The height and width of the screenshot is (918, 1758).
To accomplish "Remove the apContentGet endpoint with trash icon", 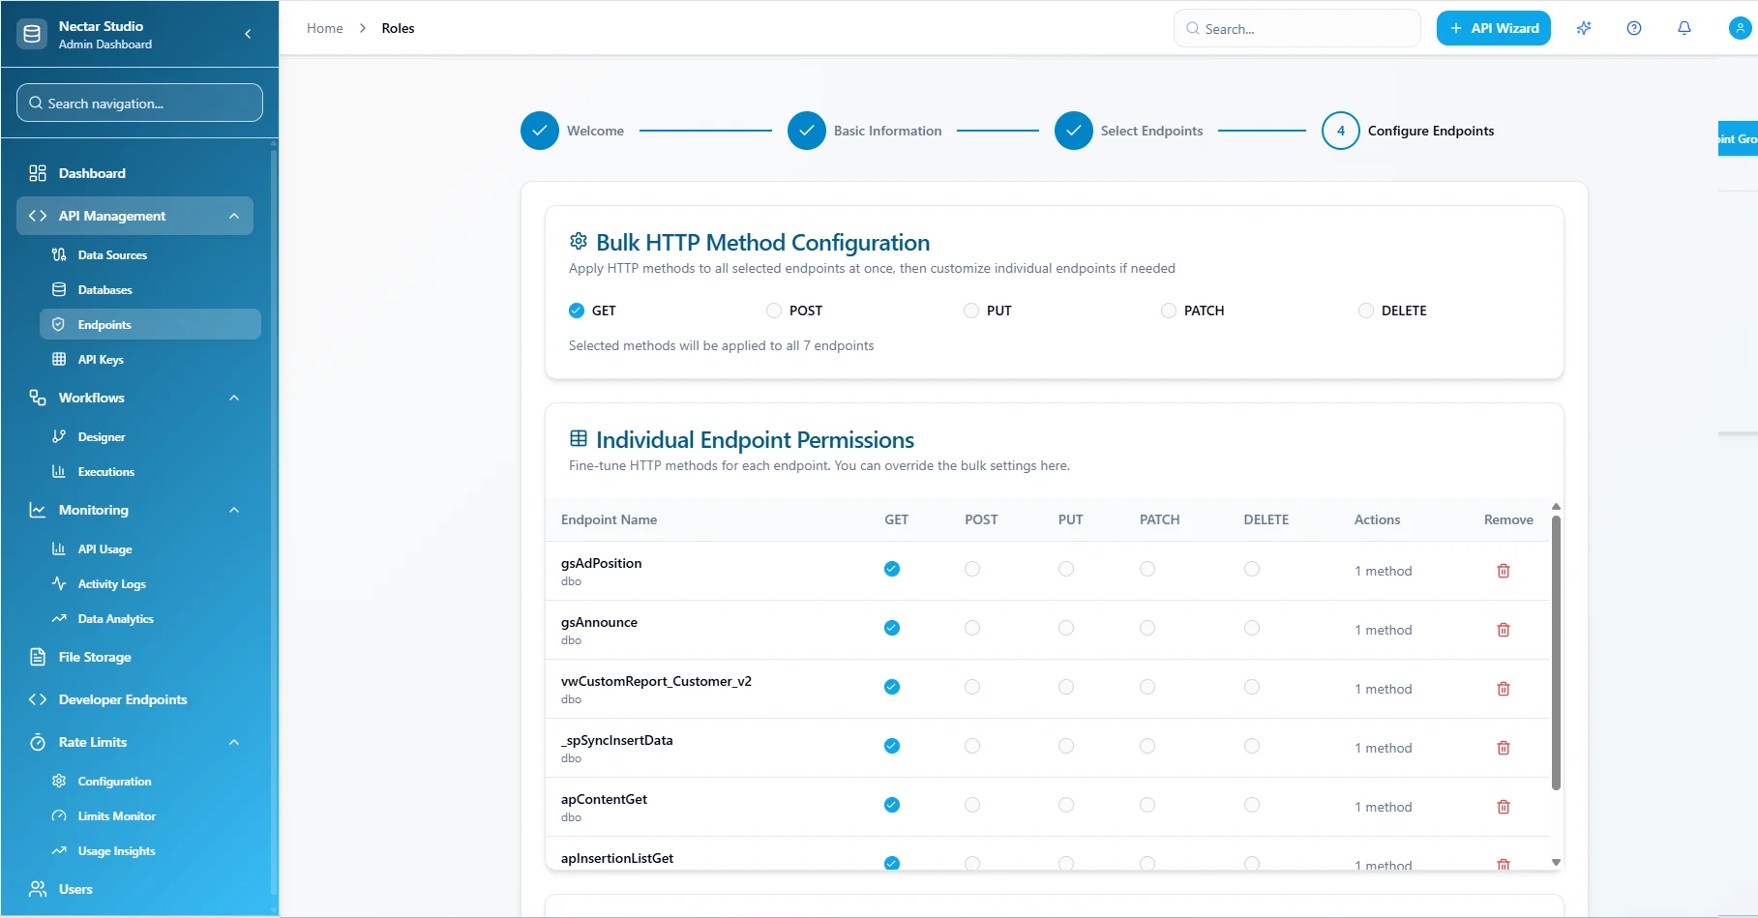I will 1503,806.
